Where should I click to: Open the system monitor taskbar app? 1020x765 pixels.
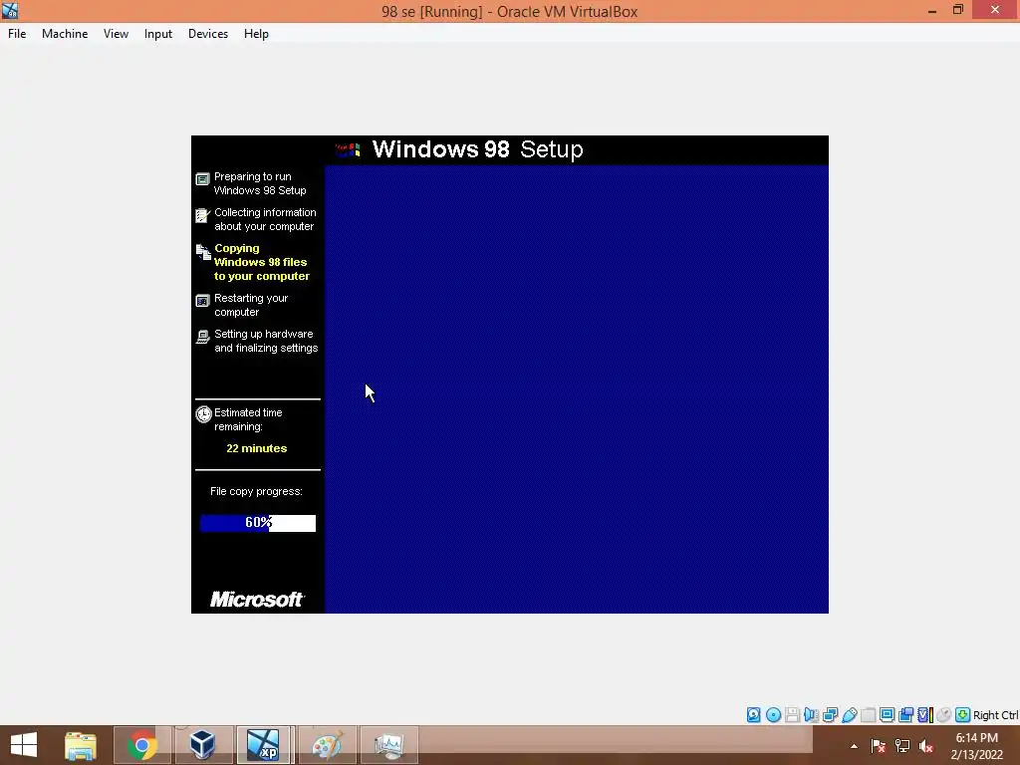(x=389, y=745)
